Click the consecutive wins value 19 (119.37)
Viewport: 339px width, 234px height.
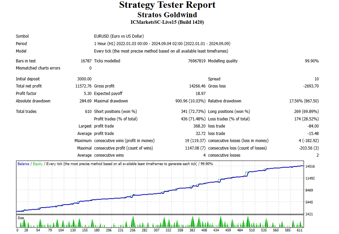[195, 141]
